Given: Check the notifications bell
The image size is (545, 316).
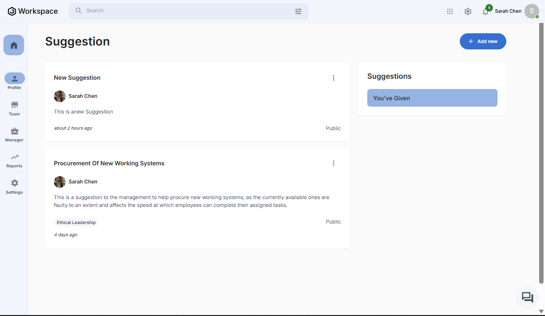Looking at the screenshot, I should (485, 11).
